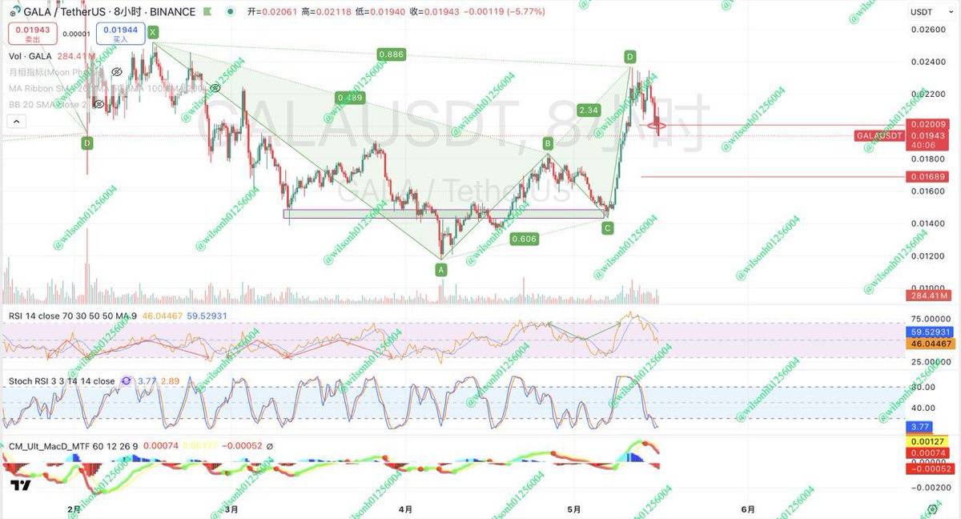Click the TradingView logo
Screen dimensions: 961x519
tap(21, 485)
